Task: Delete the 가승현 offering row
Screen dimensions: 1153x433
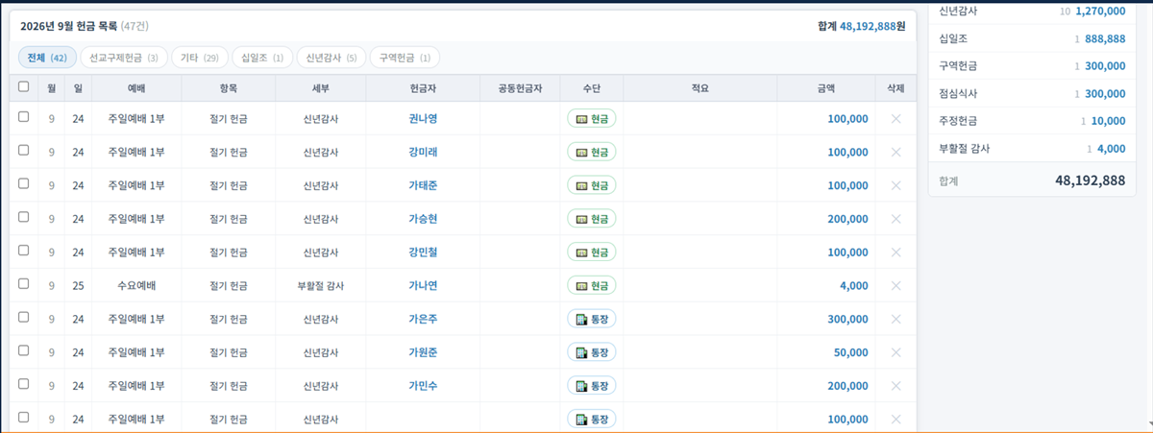Action: (x=895, y=219)
